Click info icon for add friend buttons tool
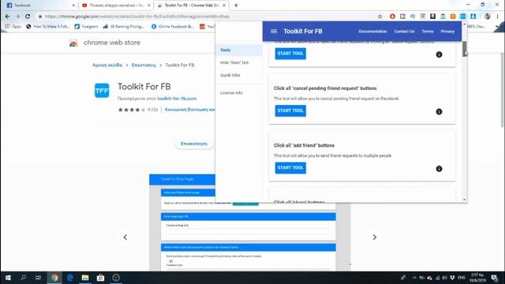 click(x=439, y=168)
